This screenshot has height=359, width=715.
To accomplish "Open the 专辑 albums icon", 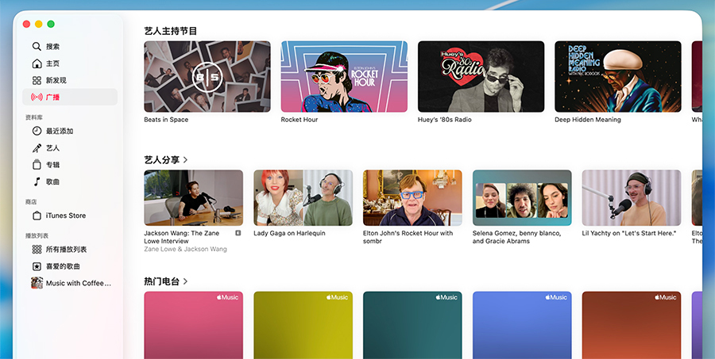I will [37, 165].
